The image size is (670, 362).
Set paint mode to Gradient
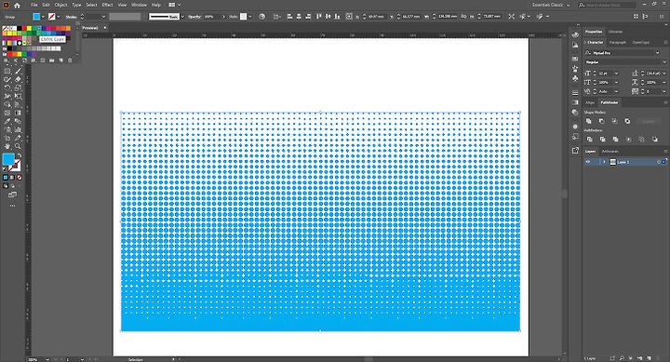12,178
